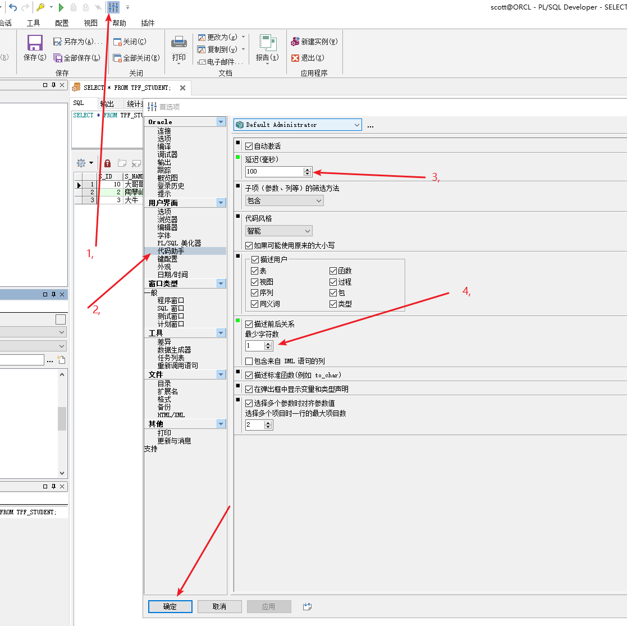Click the pin icon of the top left panel

pos(53,85)
